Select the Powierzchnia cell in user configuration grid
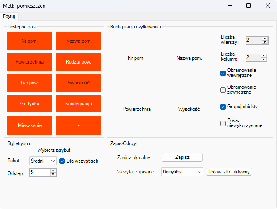277x209 pixels. [x=136, y=109]
